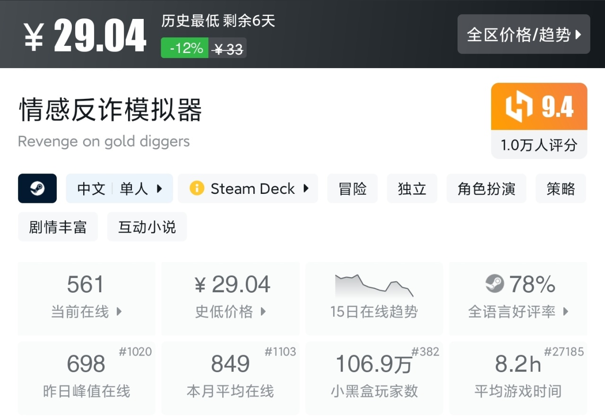Select the 冒险 adventure tag
The width and height of the screenshot is (605, 418).
[x=353, y=189]
